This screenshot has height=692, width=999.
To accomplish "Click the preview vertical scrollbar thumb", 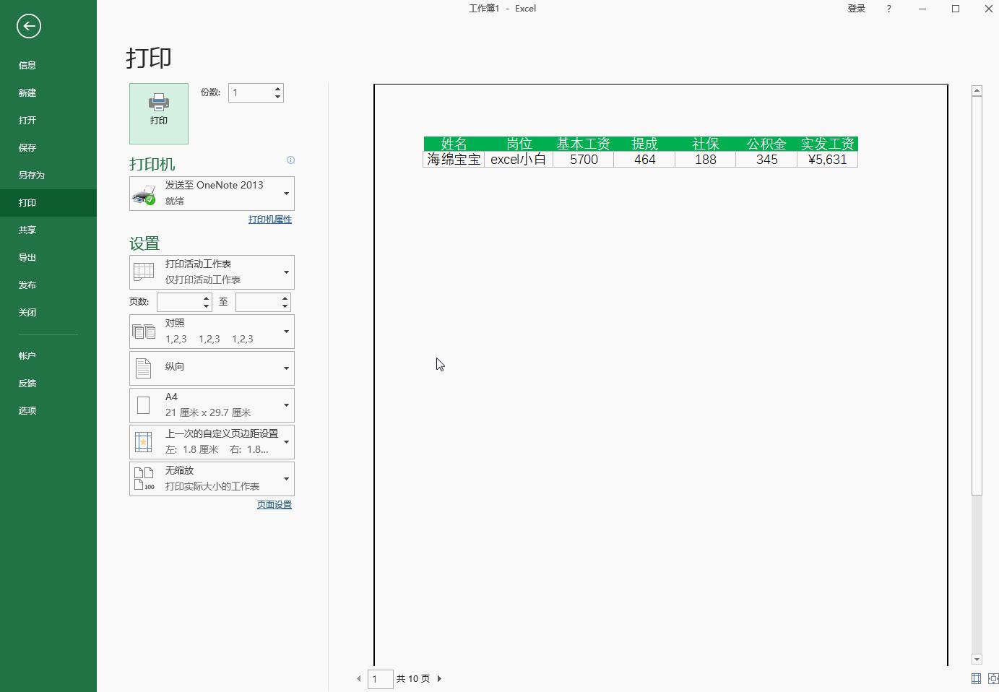I will coord(977,295).
